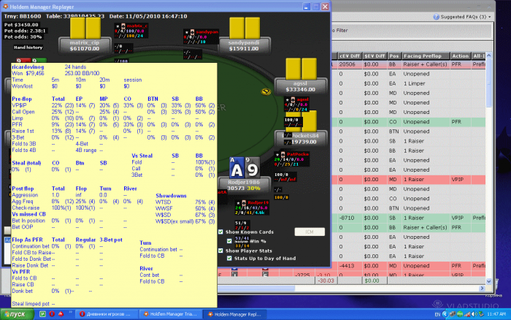Click the EN language indicator in tray
511x320 pixels.
point(437,314)
